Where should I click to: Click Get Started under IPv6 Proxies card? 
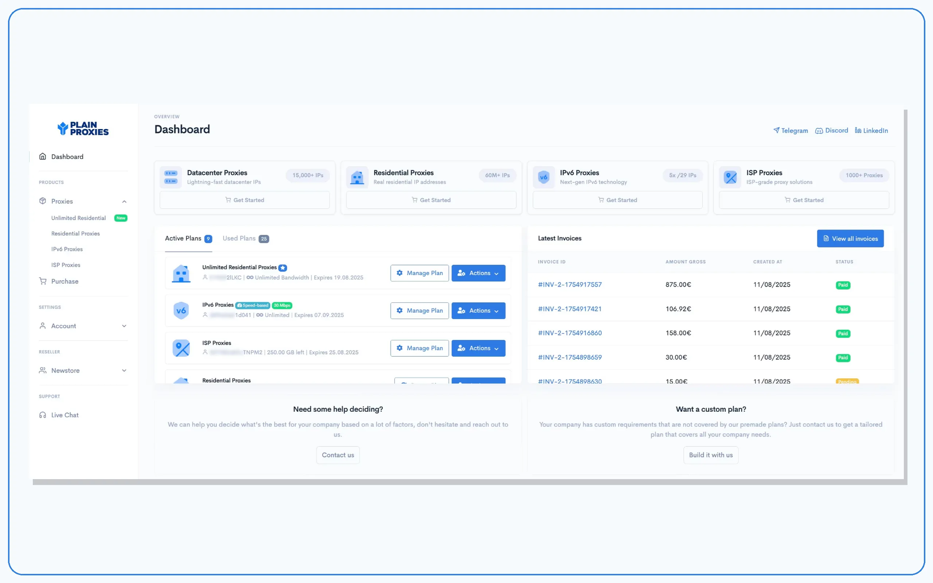[x=617, y=200]
